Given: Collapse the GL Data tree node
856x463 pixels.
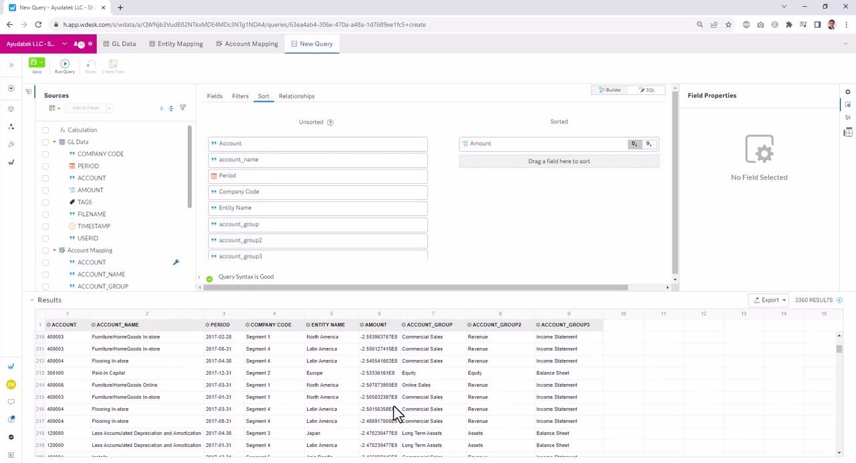Looking at the screenshot, I should pyautogui.click(x=54, y=142).
